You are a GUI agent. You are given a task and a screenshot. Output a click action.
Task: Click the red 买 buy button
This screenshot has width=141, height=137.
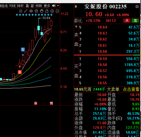pos(127,21)
